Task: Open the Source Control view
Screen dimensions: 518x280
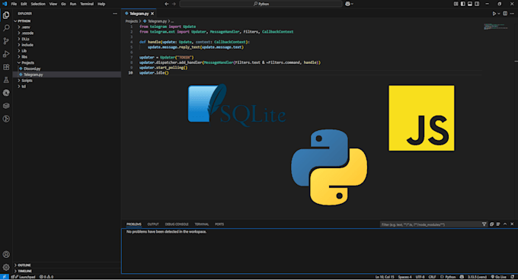Action: coord(6,41)
